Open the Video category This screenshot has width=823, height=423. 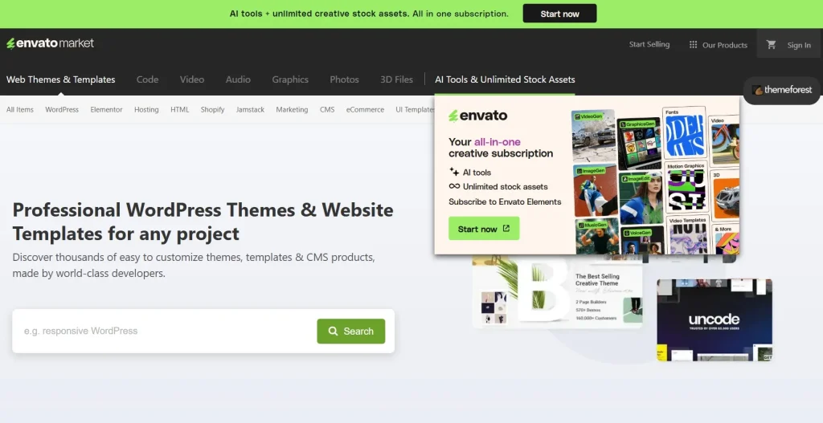click(x=192, y=79)
